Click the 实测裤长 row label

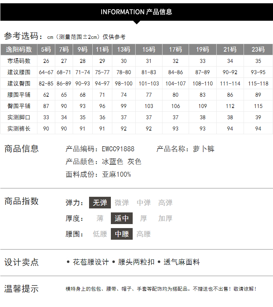[x=19, y=128]
